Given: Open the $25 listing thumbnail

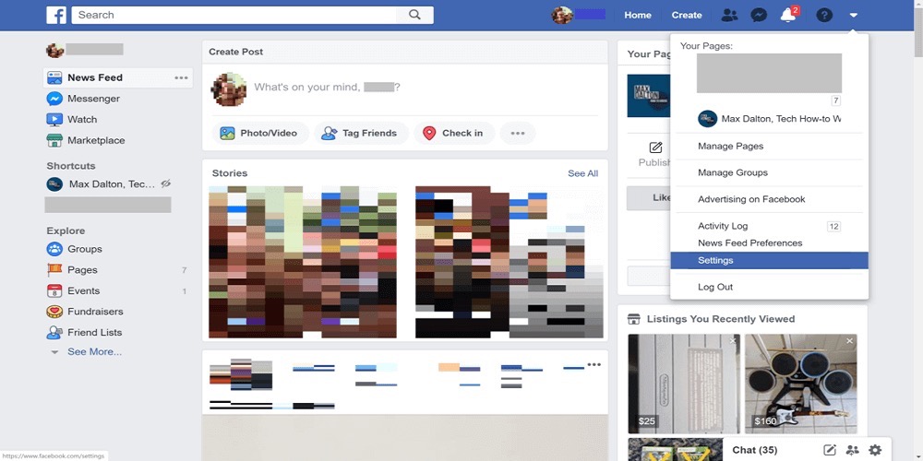Looking at the screenshot, I should click(x=684, y=384).
